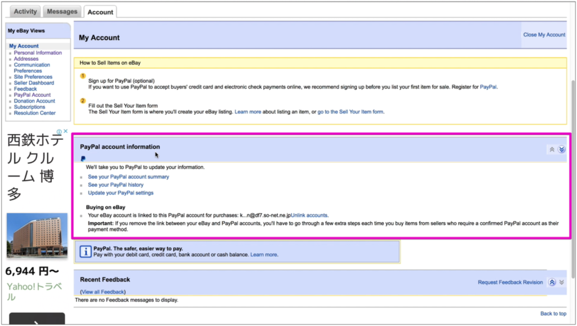Switch to the Activity tab
Image resolution: width=577 pixels, height=326 pixels.
click(x=25, y=11)
